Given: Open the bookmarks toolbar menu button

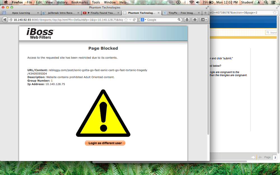Looking at the screenshot, I should (204, 20).
